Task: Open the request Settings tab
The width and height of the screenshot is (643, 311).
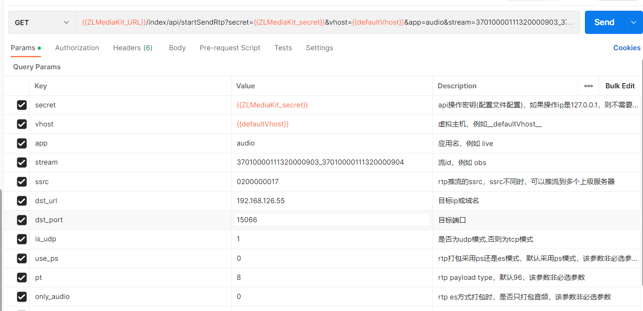Action: tap(319, 47)
